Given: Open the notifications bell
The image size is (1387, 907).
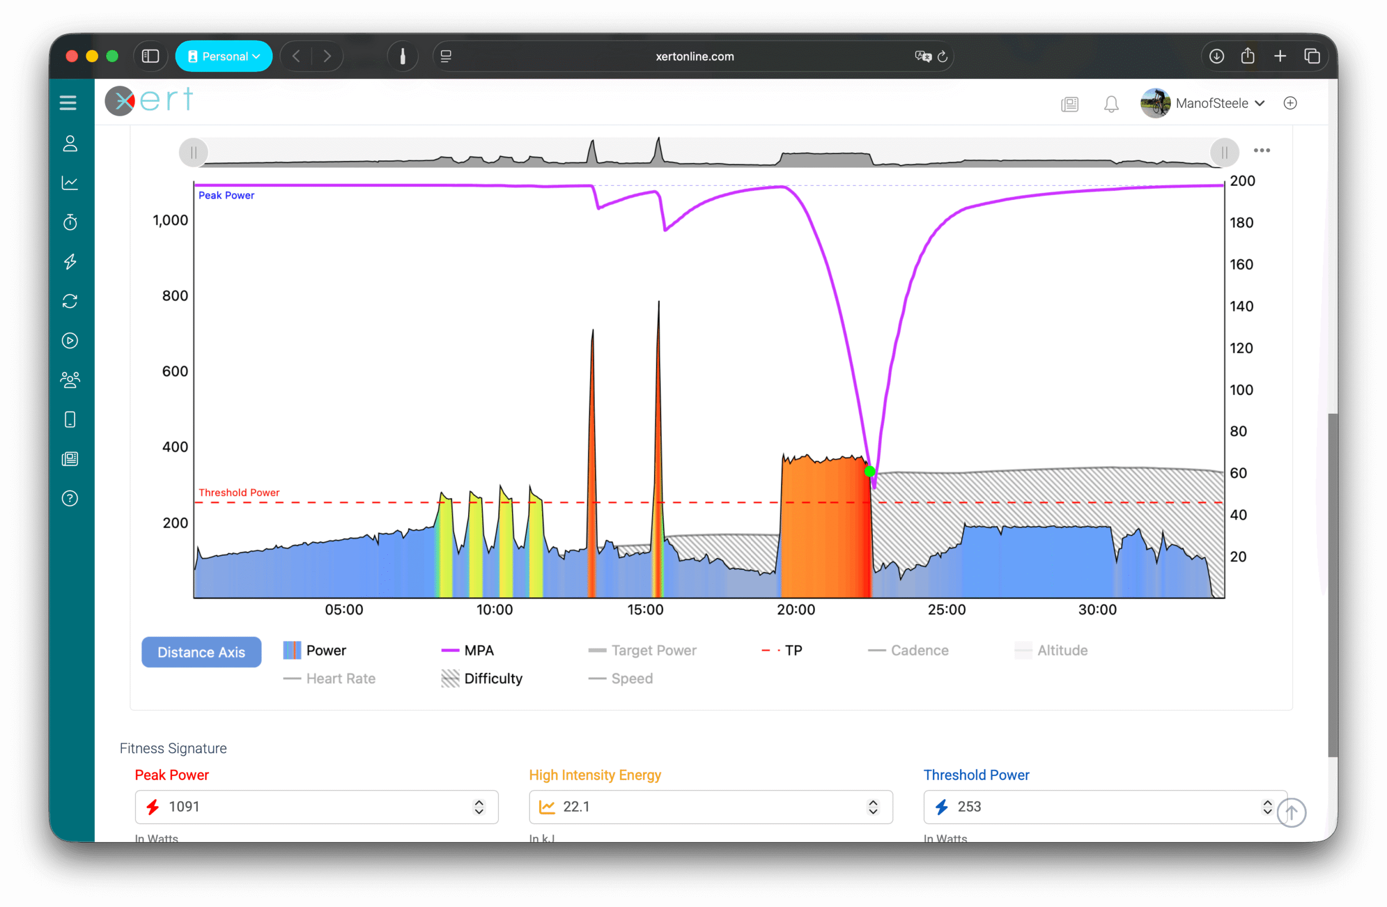Looking at the screenshot, I should [x=1111, y=103].
